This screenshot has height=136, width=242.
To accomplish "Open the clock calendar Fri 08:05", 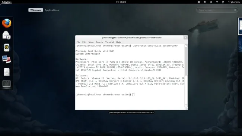I will pos(121,2).
